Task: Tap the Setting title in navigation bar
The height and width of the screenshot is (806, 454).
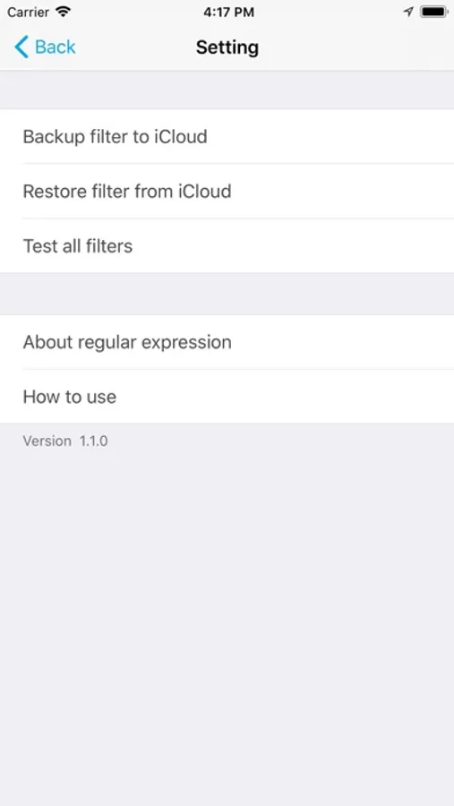Action: (227, 47)
